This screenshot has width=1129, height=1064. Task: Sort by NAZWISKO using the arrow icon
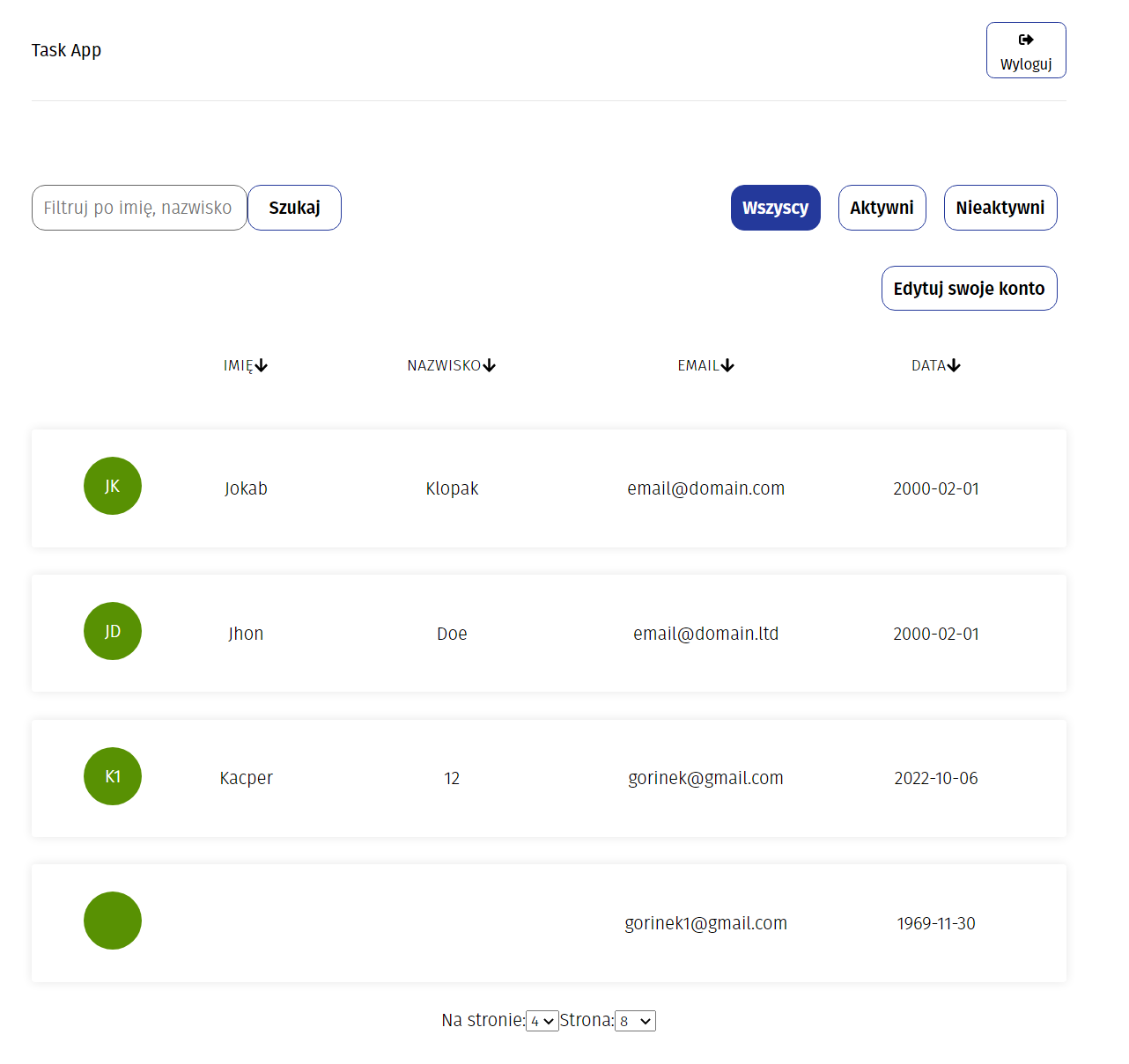point(491,364)
